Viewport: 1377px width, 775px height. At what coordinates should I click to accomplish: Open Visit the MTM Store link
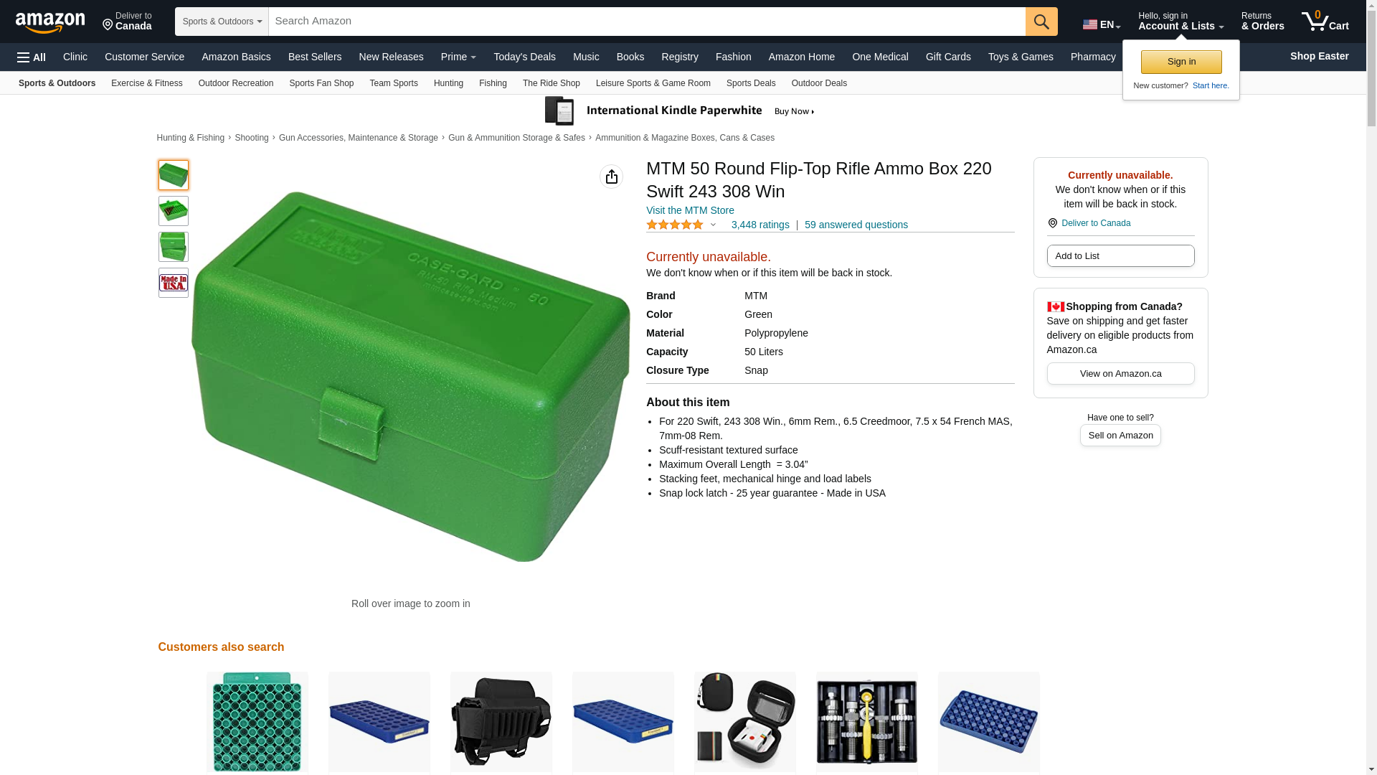[690, 210]
